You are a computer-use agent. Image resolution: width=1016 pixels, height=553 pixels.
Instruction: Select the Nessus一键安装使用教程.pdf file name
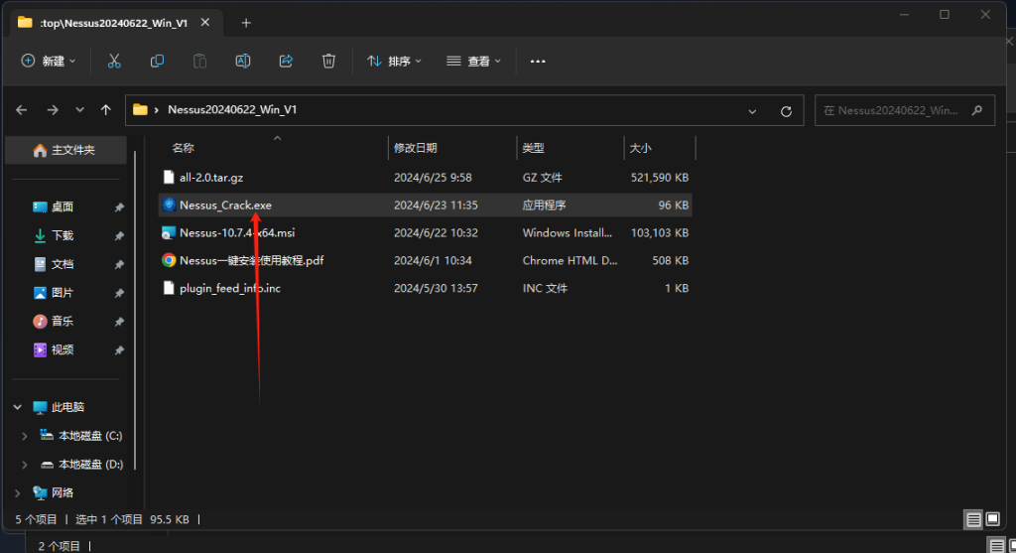click(x=251, y=261)
